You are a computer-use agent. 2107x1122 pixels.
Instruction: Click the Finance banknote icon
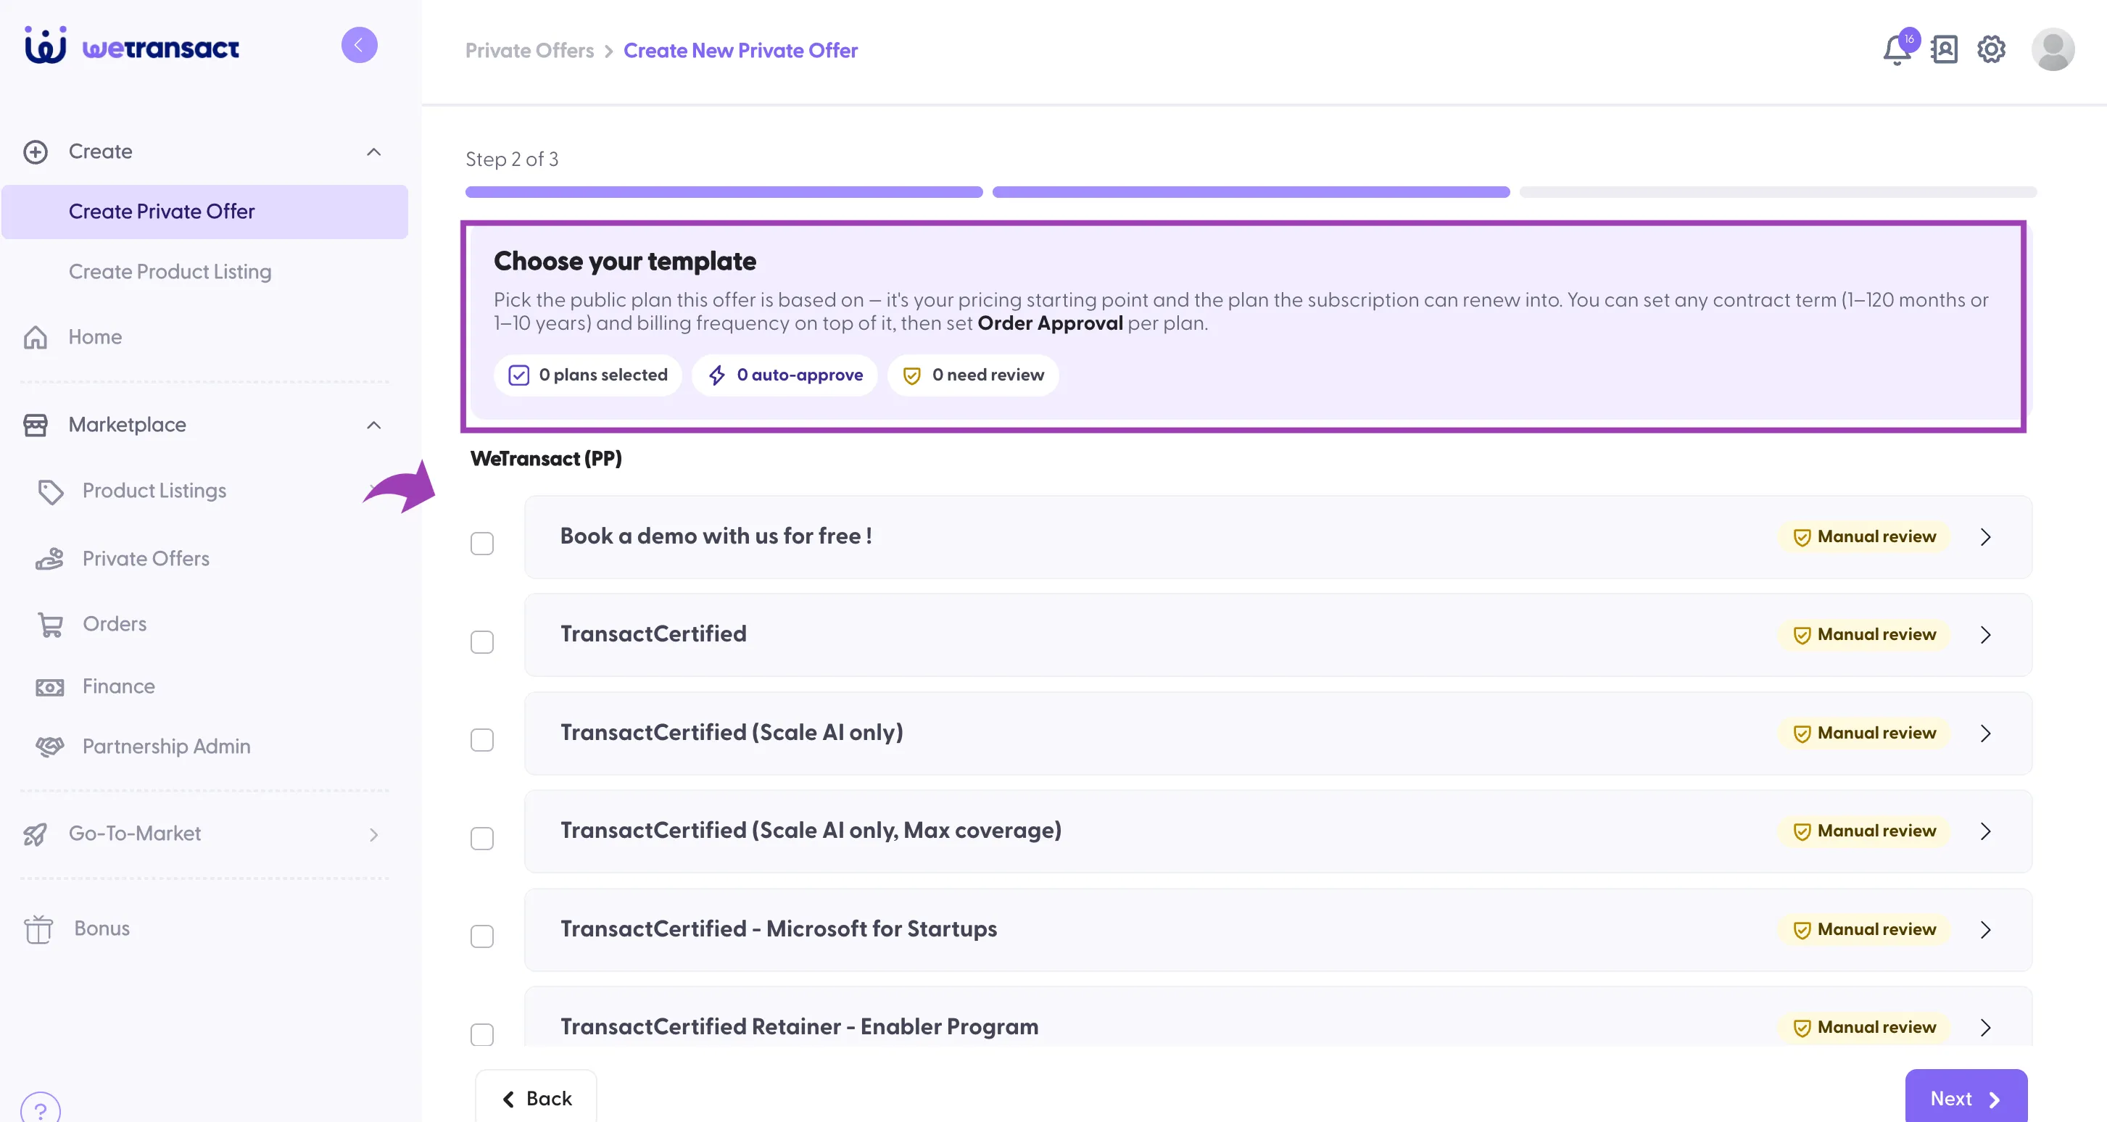click(49, 687)
